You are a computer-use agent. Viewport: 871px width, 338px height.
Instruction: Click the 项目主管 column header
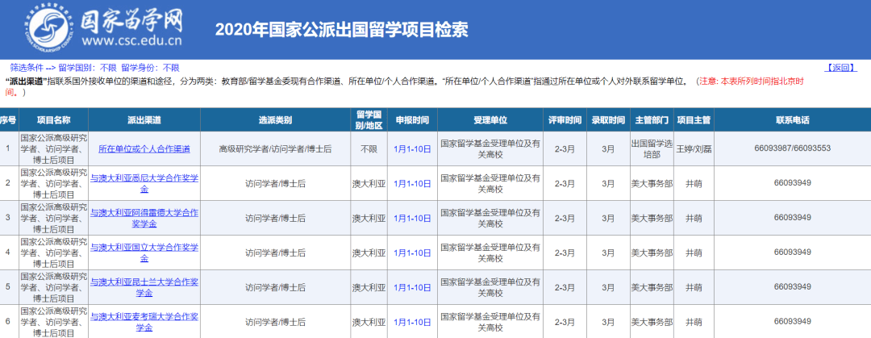pos(694,120)
